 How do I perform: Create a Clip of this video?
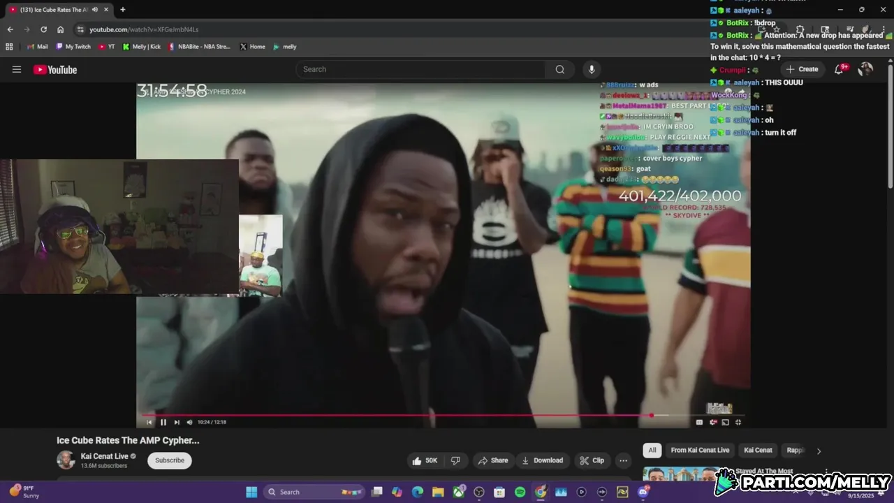(592, 460)
